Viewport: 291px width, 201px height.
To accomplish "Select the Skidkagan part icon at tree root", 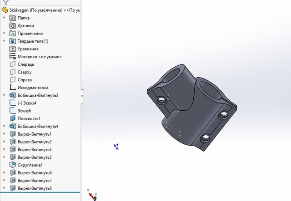I will (5, 10).
